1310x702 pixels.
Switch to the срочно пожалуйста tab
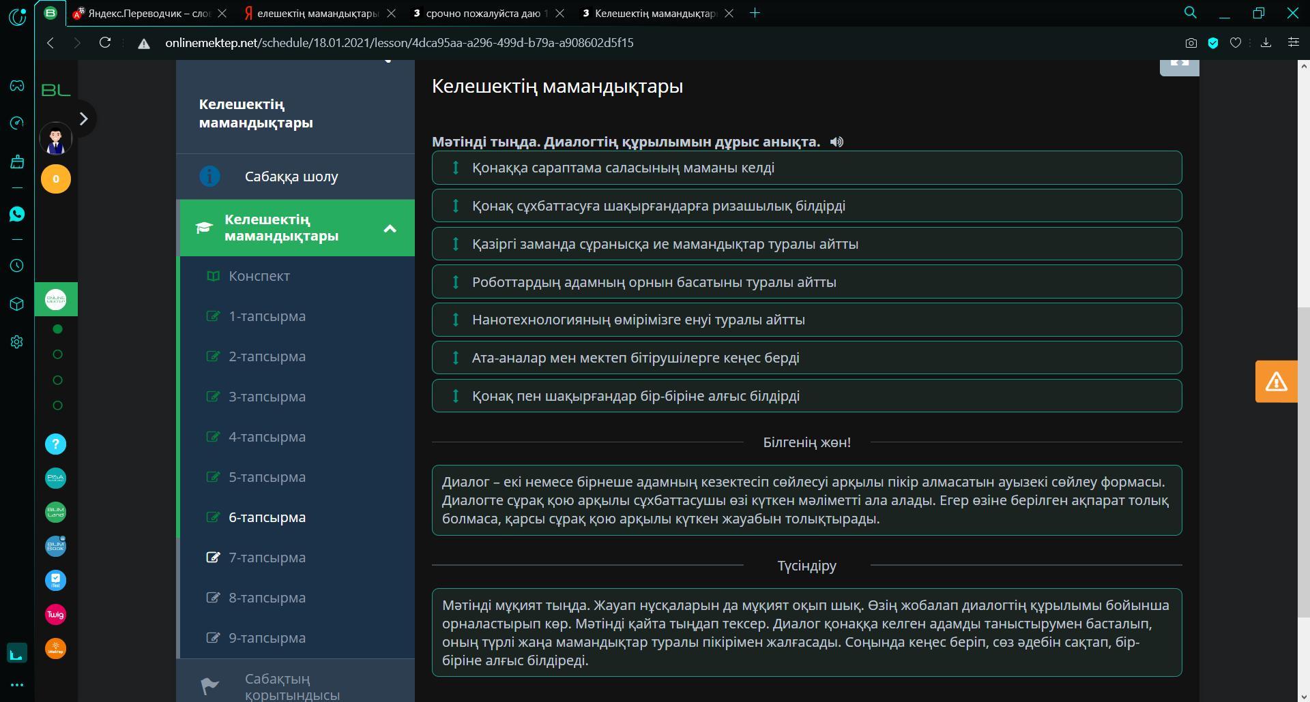482,13
